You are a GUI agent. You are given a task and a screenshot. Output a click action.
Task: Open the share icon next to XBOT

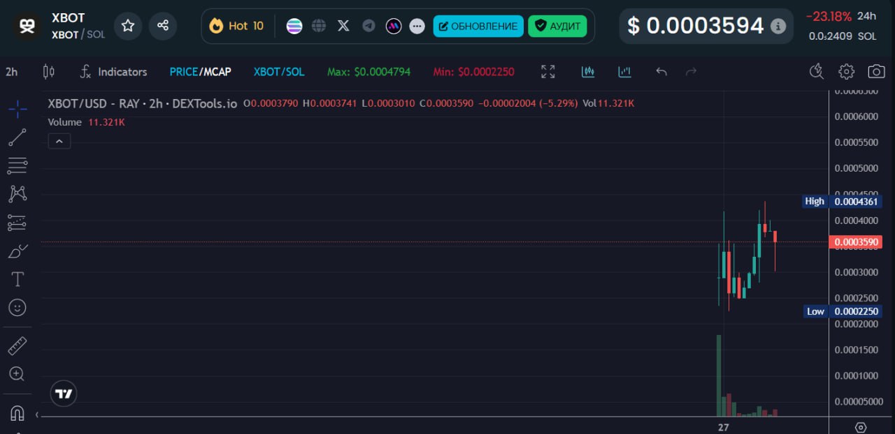click(x=163, y=26)
